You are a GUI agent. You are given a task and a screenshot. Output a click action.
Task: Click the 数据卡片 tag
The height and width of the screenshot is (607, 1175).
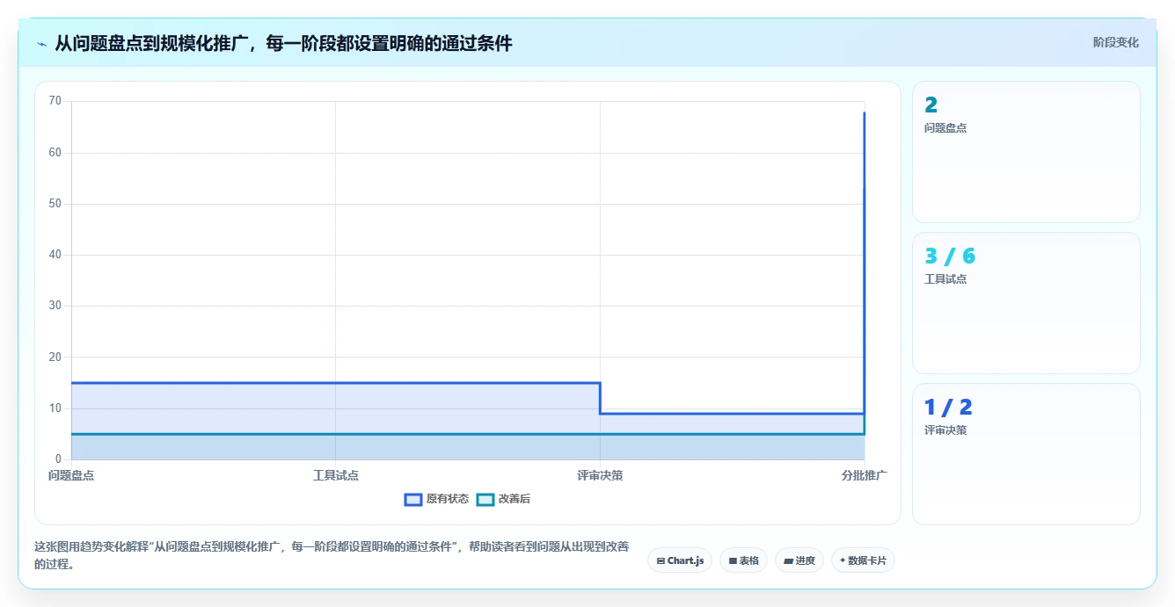[863, 560]
